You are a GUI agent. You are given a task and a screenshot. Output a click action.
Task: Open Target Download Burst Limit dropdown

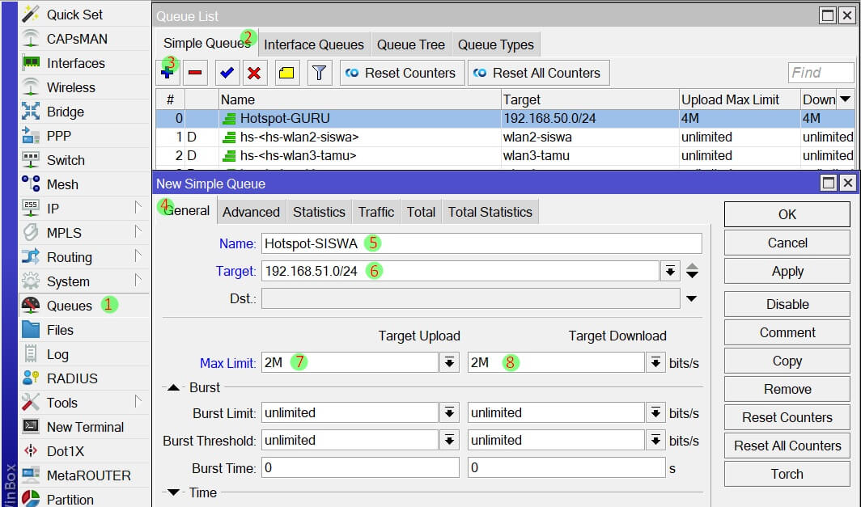pyautogui.click(x=655, y=413)
